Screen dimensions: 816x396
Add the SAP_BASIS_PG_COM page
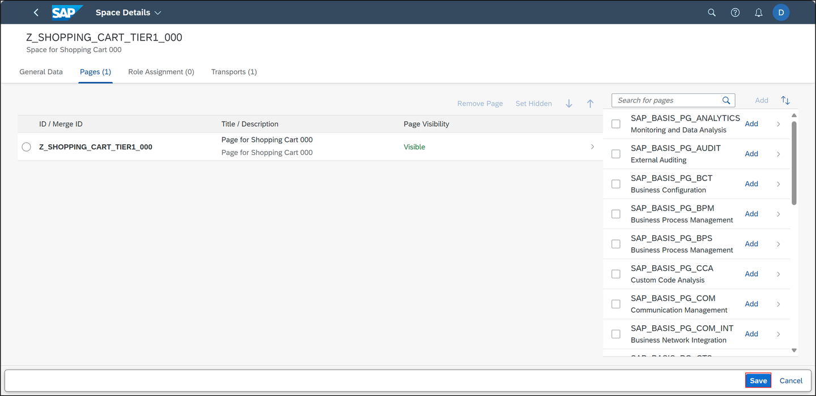(x=751, y=304)
